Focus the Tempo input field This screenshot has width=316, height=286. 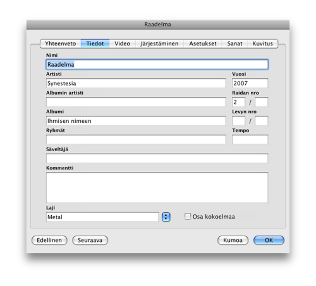(x=250, y=140)
